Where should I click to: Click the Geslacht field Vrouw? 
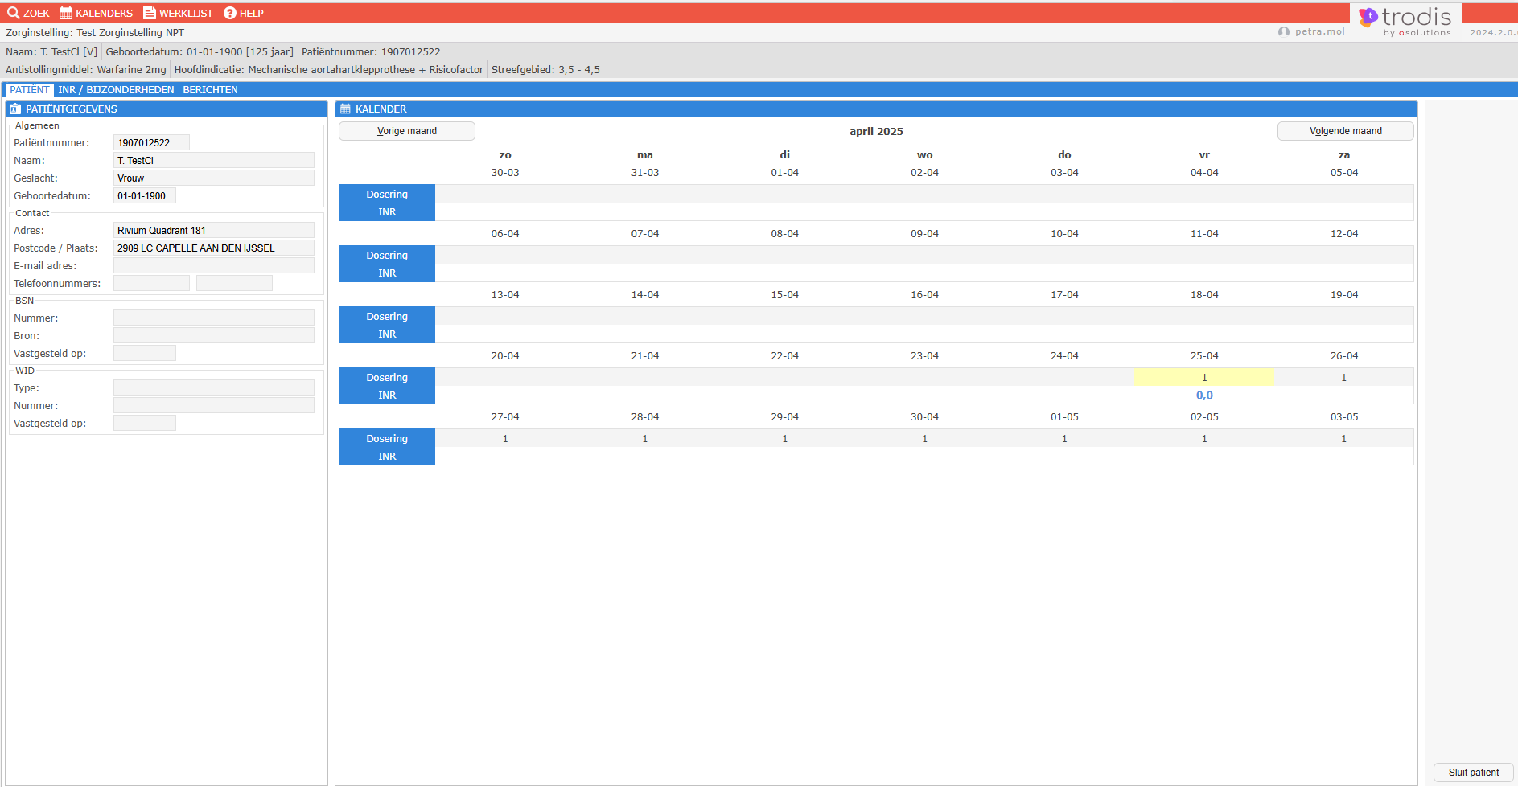[214, 178]
